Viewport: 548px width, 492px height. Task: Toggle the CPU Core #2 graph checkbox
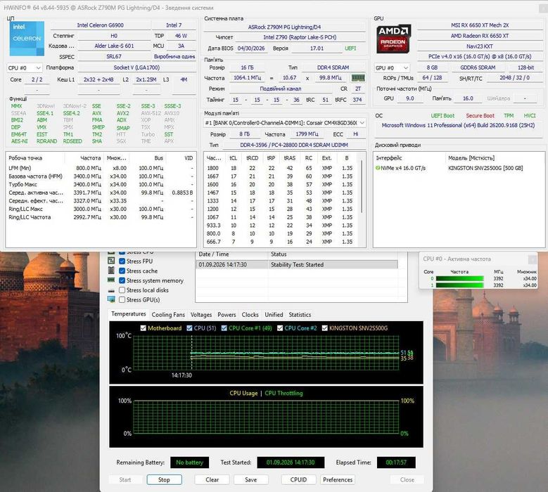pos(279,328)
